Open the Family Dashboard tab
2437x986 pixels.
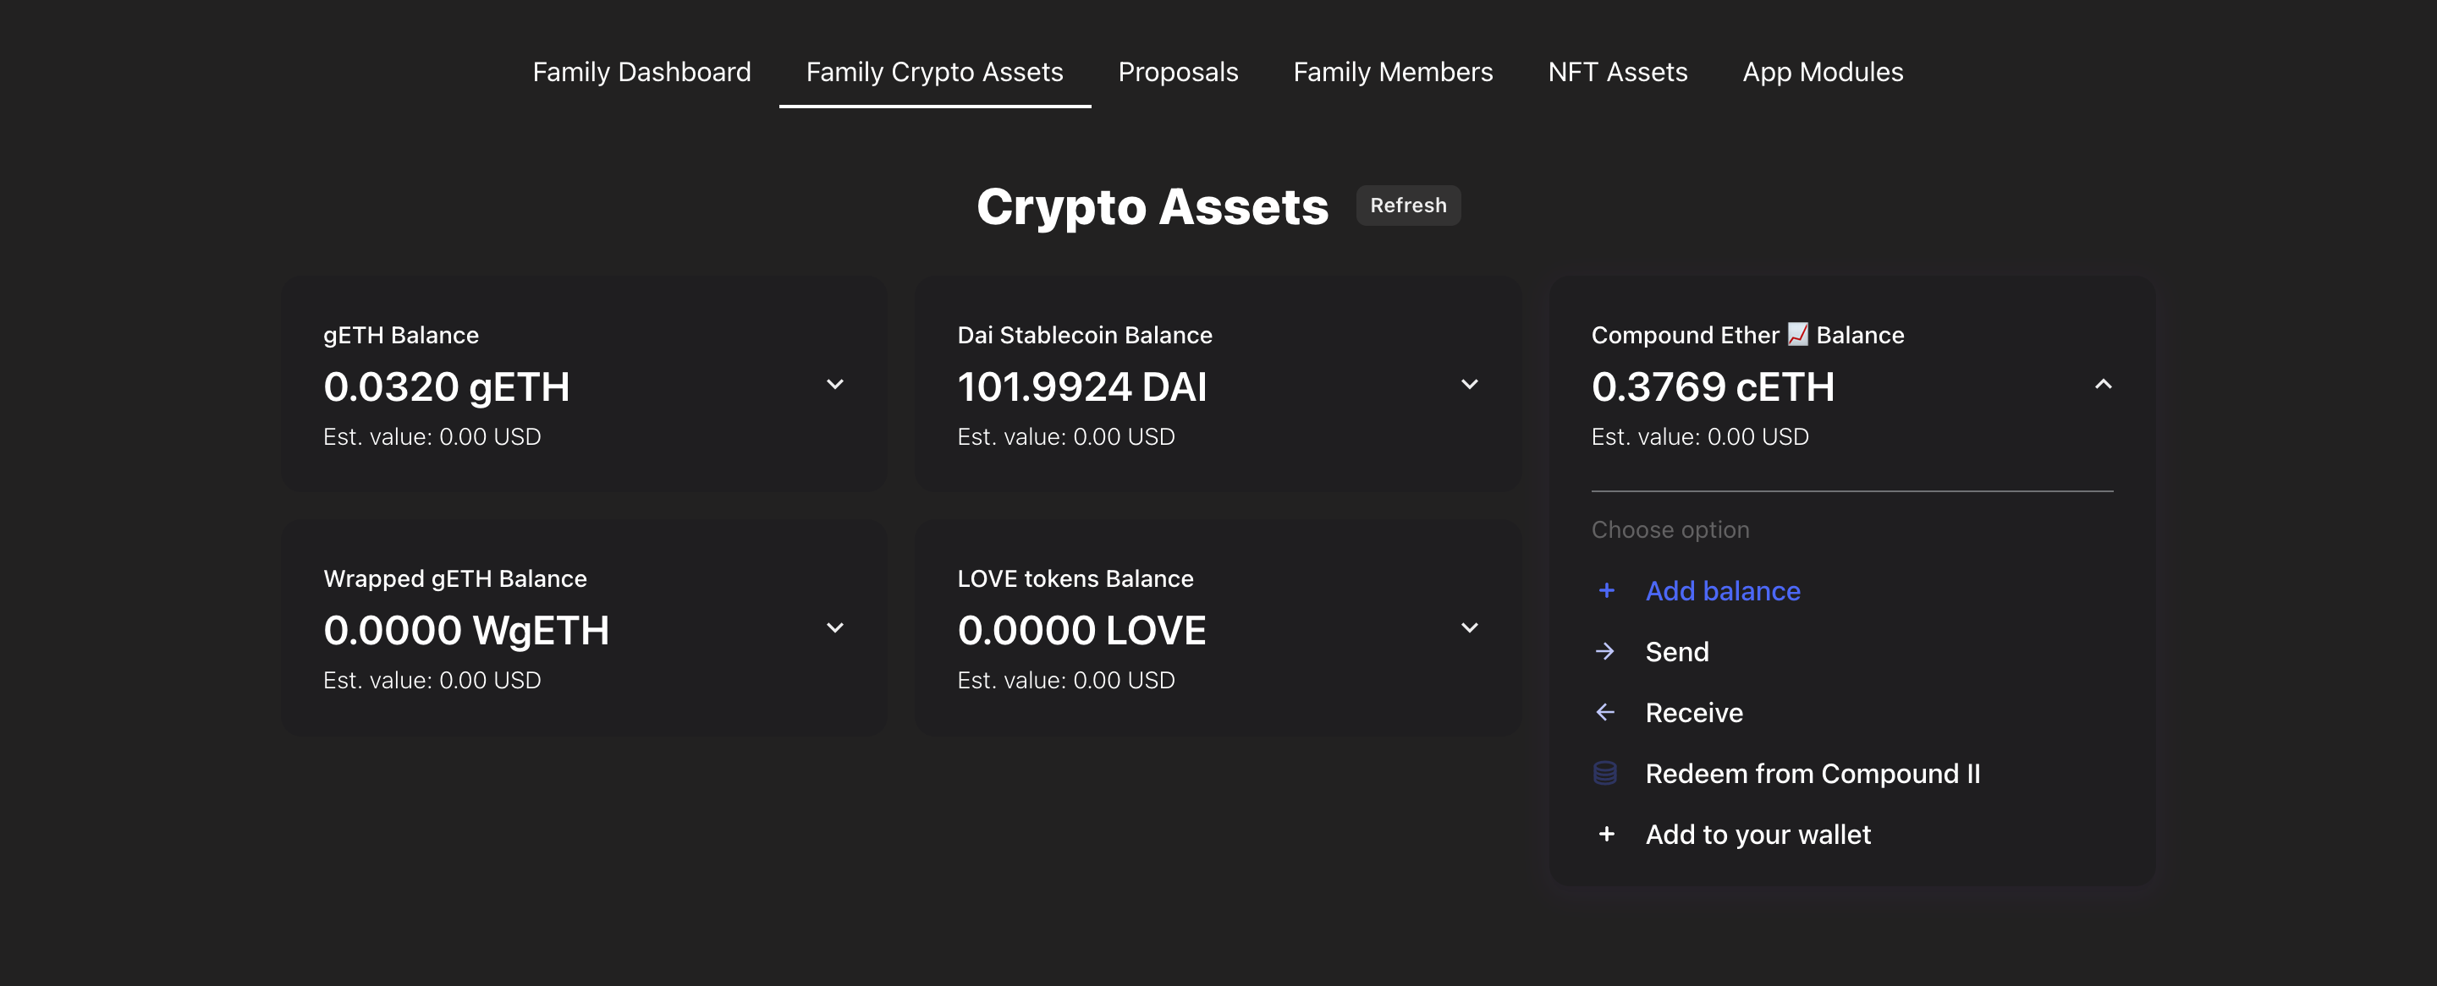641,72
